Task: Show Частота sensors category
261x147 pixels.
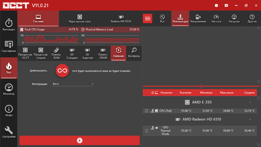Action: point(216,19)
